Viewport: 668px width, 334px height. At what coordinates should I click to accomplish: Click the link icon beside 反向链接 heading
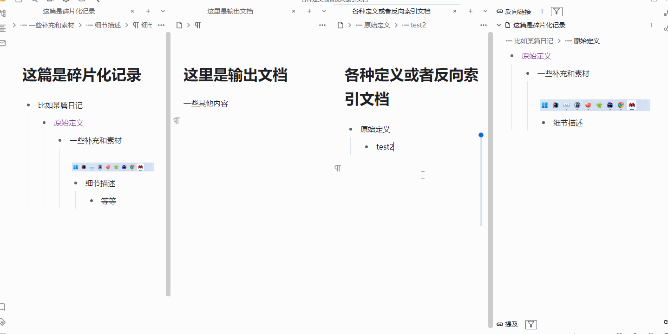tap(499, 11)
